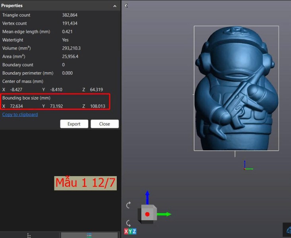Click the XYZ axis orientation icon
Screen dimensions: 291x238
[x=130, y=231]
